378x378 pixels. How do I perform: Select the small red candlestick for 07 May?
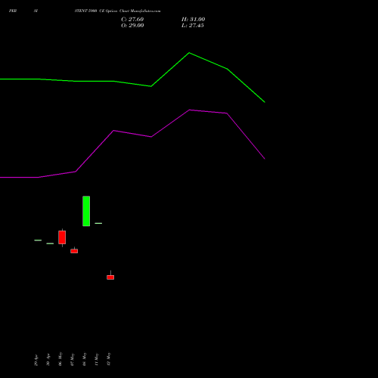(74, 251)
